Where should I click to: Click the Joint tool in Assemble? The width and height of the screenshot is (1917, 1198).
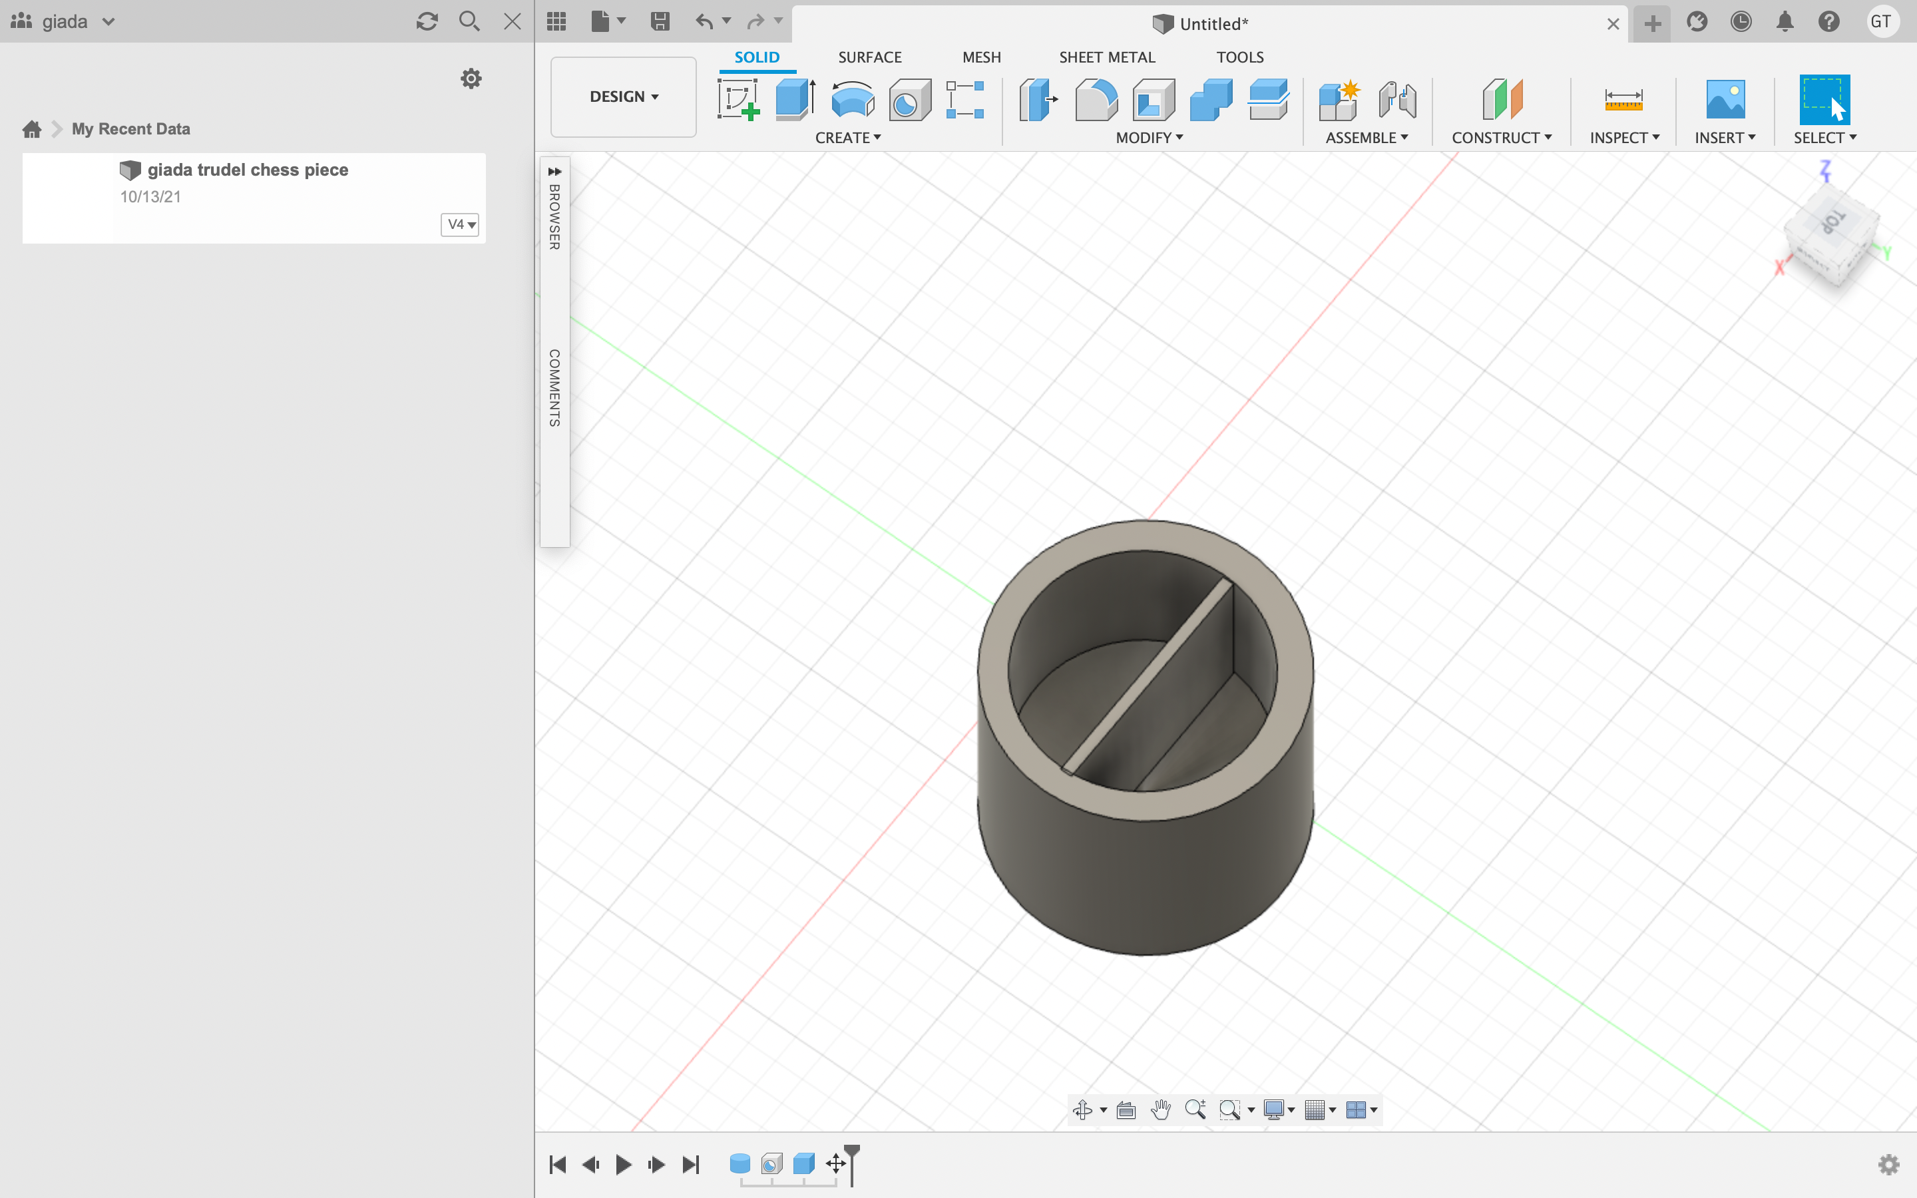(1397, 100)
